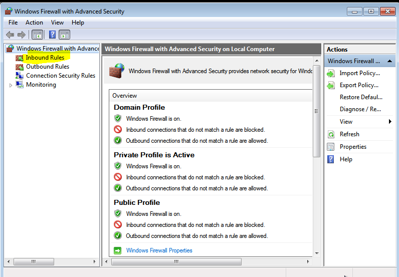The image size is (399, 277).
Task: Select Monitoring in the tree
Action: click(41, 85)
